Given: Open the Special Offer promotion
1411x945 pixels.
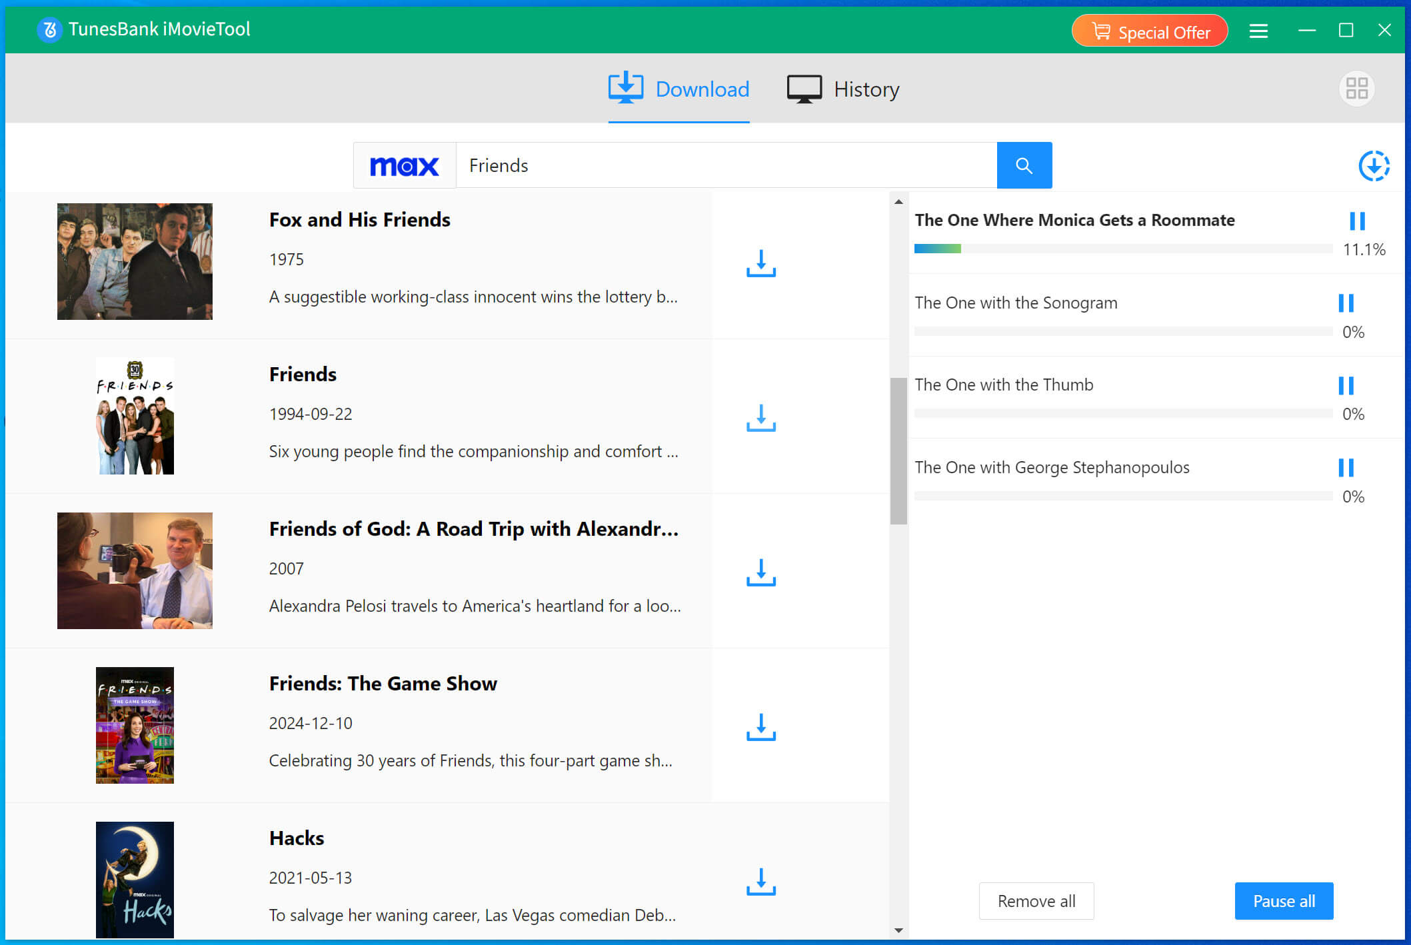Looking at the screenshot, I should 1150,31.
